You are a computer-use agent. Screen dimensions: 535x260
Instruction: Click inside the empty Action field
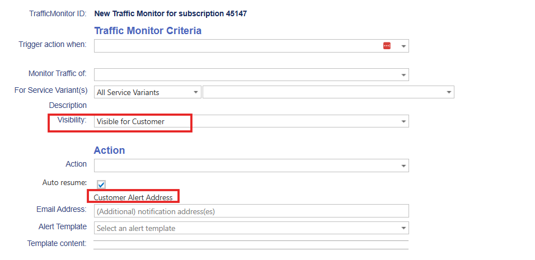point(246,166)
